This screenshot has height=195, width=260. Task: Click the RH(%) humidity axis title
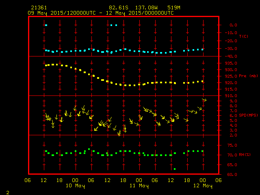(x=245, y=155)
